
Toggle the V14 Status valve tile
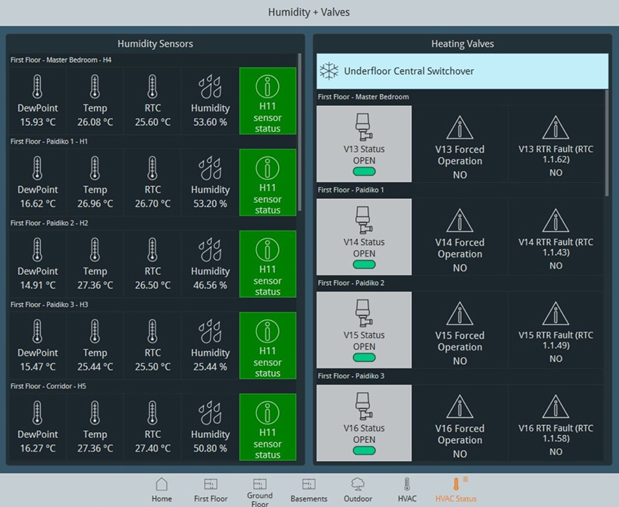click(364, 237)
